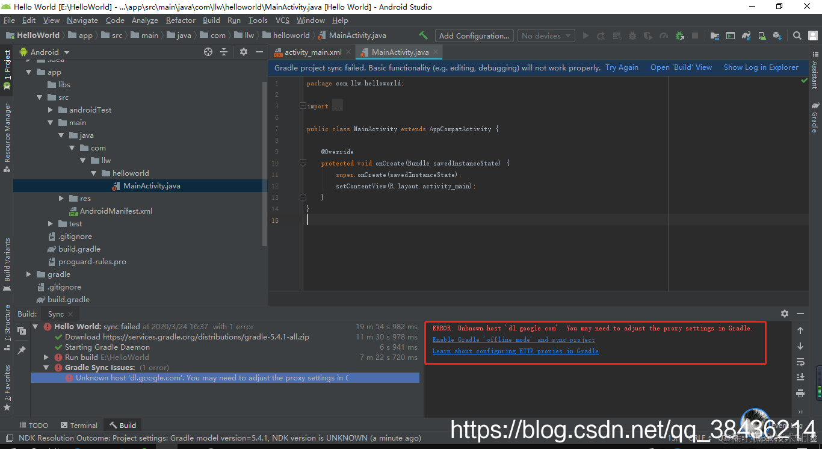822x449 pixels.
Task: Open the VCS menu
Action: click(x=282, y=20)
